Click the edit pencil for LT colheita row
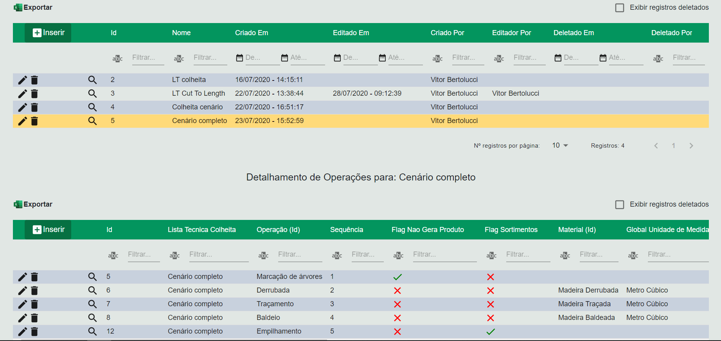Image resolution: width=721 pixels, height=341 pixels. (22, 80)
